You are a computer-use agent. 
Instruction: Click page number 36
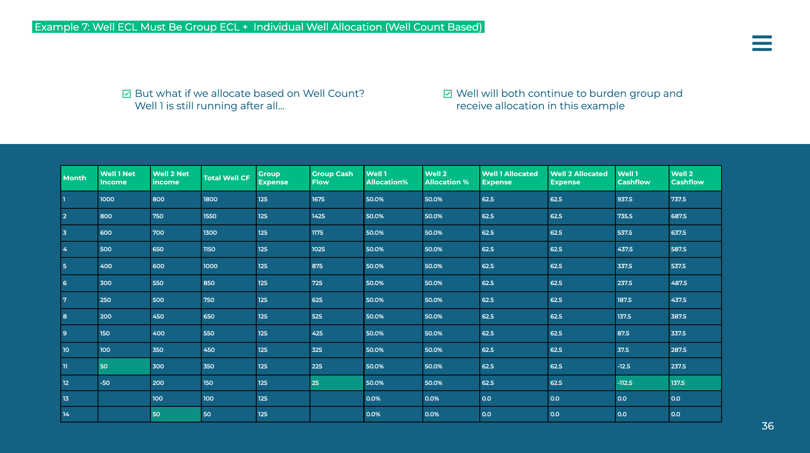coord(767,426)
